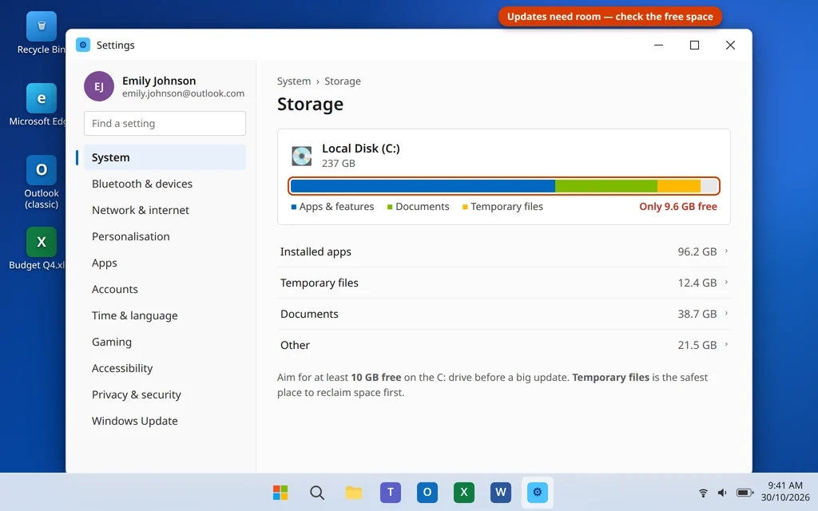Viewport: 818px width, 511px height.
Task: Click Emily Johnson's EJ avatar
Action: 98,86
